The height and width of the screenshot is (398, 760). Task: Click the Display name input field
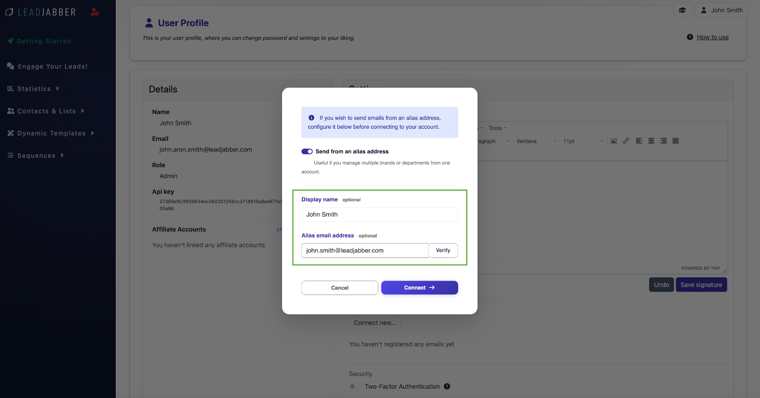point(380,214)
